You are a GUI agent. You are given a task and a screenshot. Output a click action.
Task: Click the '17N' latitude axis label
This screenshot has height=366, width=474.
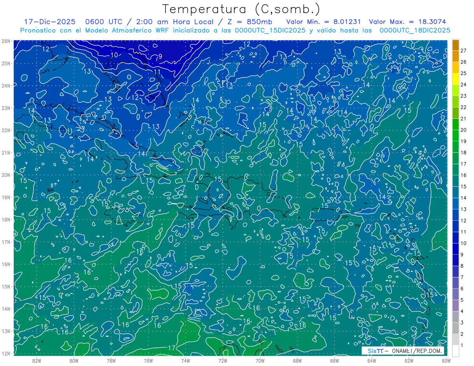click(6, 242)
